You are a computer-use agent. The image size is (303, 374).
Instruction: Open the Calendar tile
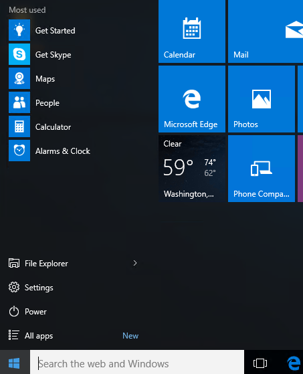192,31
